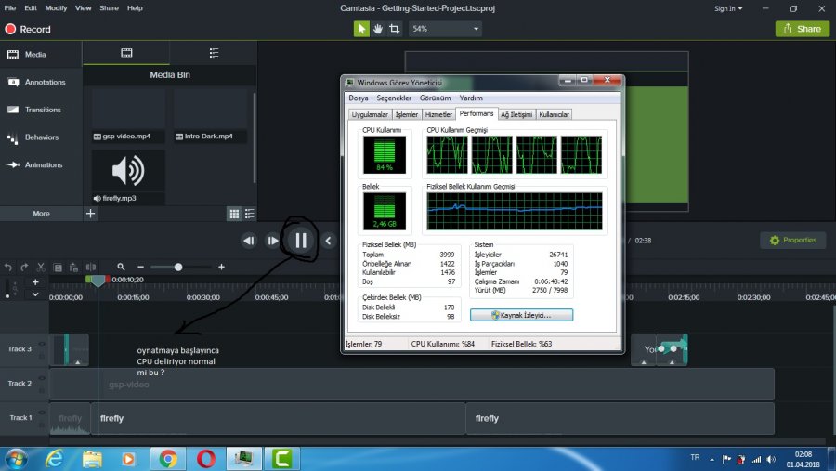Select the firefly.mp3 audio thumbnail
The image size is (836, 471).
coord(128,172)
